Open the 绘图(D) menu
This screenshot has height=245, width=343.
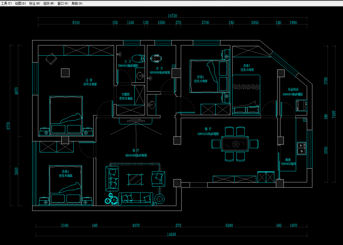(20, 3)
